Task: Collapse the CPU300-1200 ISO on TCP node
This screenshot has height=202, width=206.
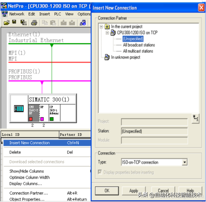Action: [x=108, y=33]
